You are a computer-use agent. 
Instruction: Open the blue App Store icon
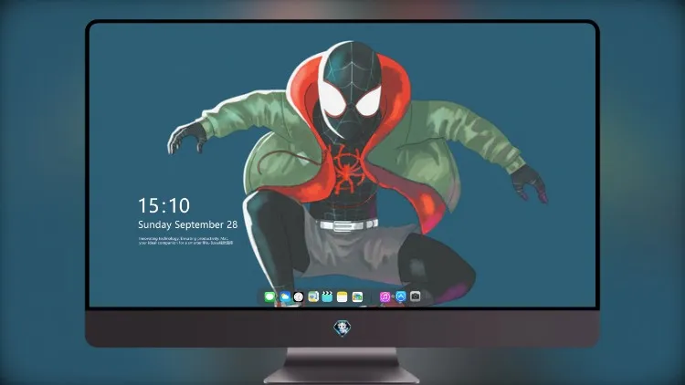coord(401,297)
